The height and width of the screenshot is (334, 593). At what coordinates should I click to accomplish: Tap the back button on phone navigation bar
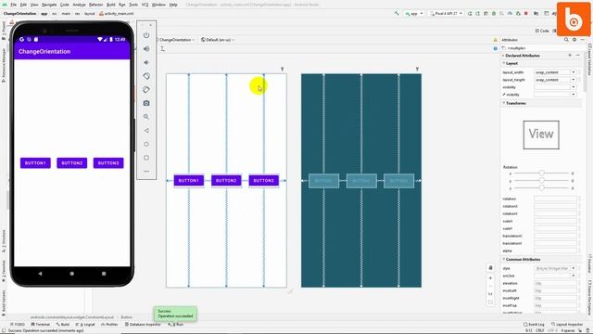[x=40, y=273]
